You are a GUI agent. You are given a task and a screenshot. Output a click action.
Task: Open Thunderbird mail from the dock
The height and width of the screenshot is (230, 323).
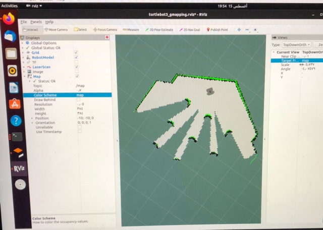point(10,37)
